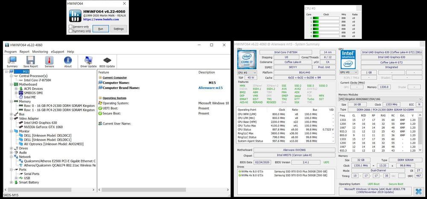Open the Settings button in launcher
Screen dimensions: 427x199
[x=119, y=29]
